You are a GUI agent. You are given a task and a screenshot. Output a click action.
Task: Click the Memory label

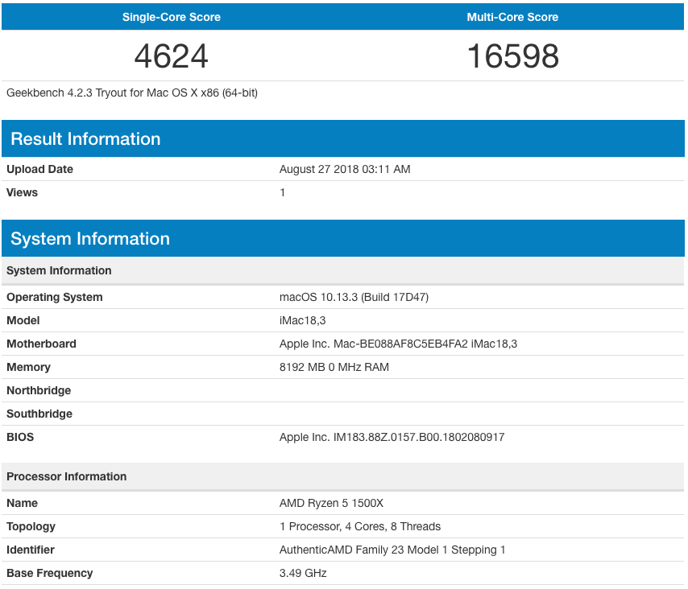click(28, 367)
